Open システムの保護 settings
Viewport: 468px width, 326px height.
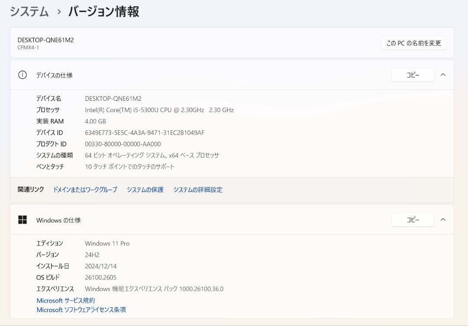145,189
